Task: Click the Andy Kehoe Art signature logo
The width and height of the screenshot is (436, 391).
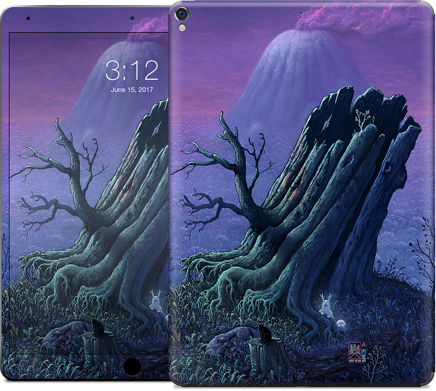Action: tap(357, 352)
